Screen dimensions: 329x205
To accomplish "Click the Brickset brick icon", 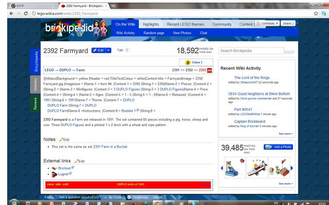I will coord(54,169).
